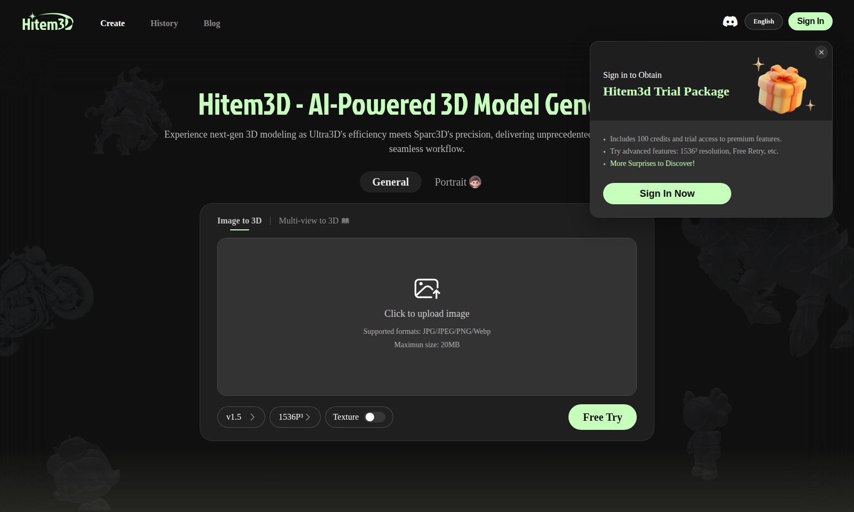Open the Discord community icon
This screenshot has height=512, width=854.
click(x=730, y=21)
